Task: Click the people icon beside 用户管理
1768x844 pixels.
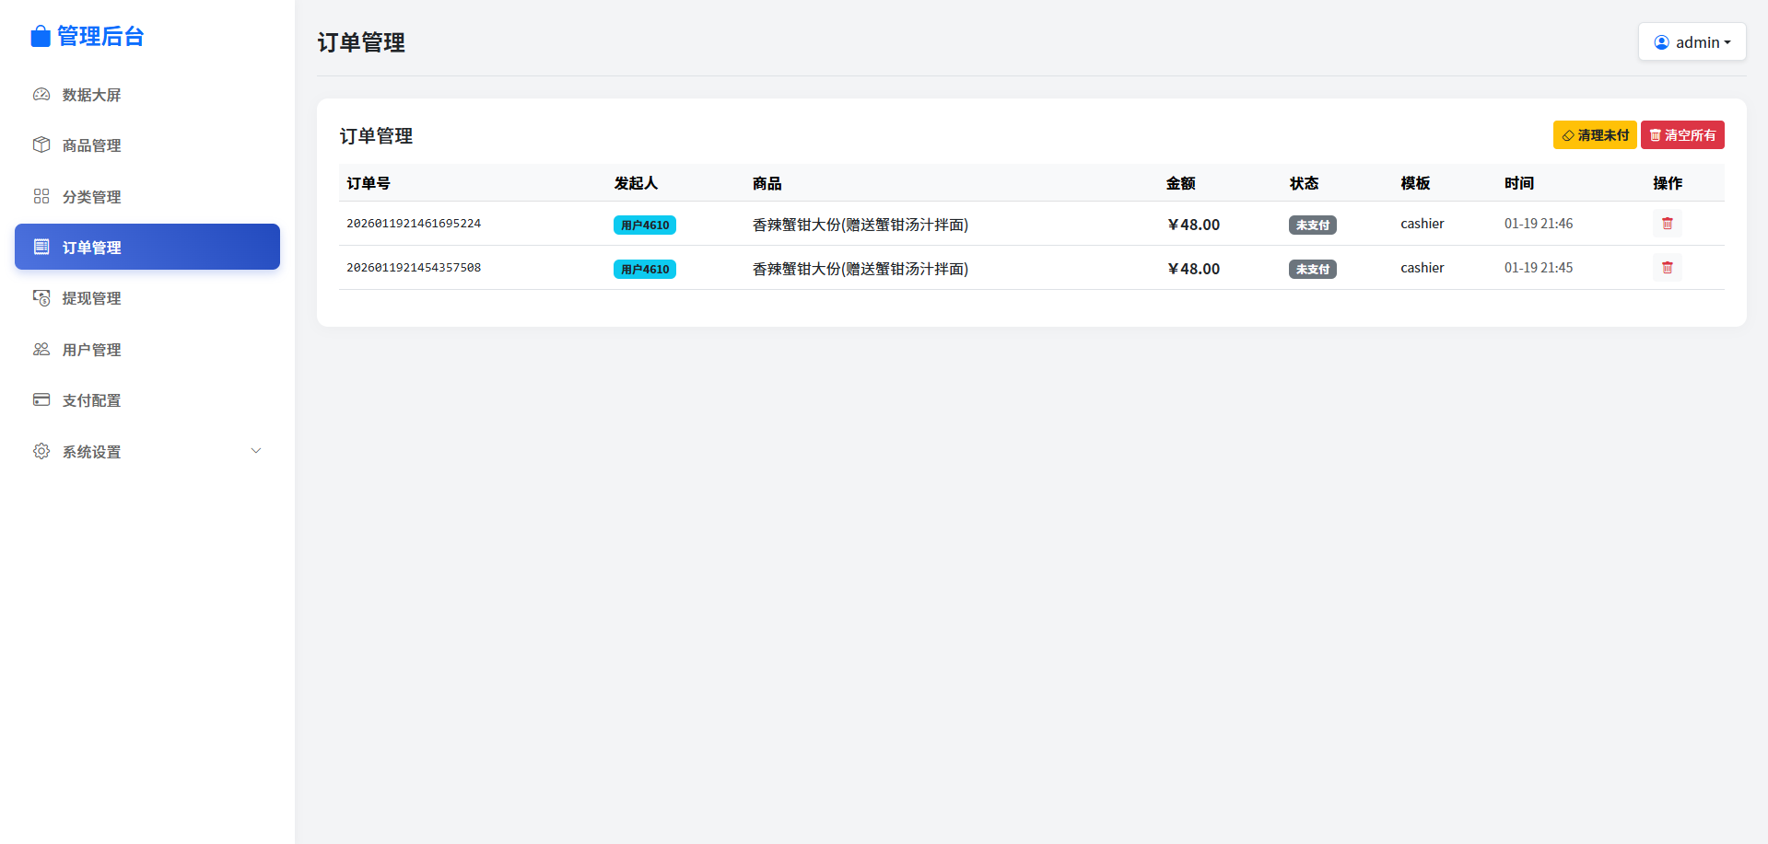Action: 41,350
